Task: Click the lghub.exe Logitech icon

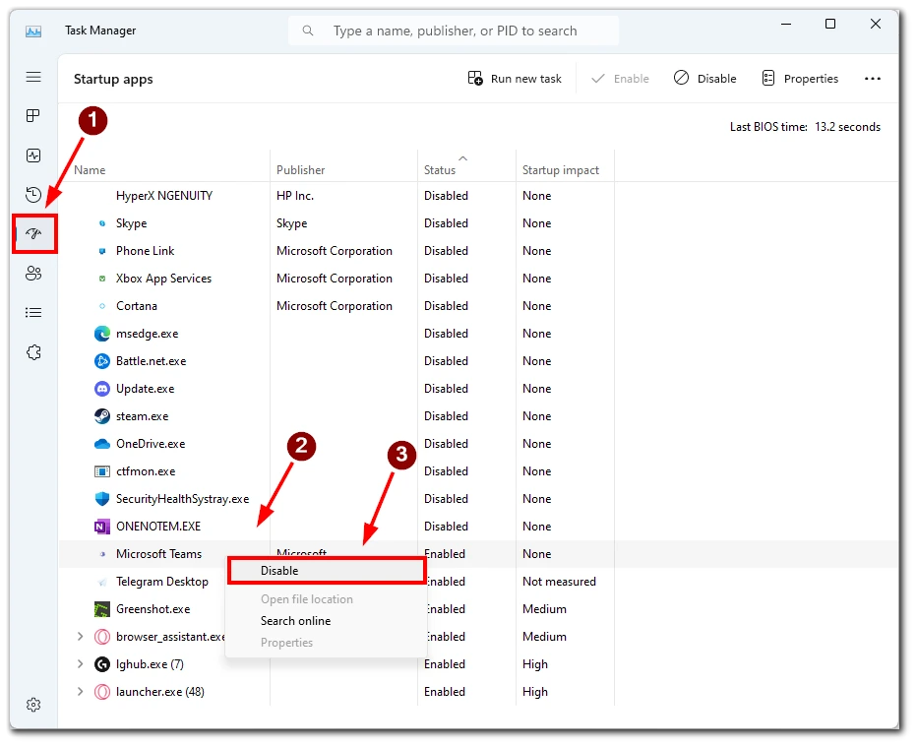Action: pos(102,664)
